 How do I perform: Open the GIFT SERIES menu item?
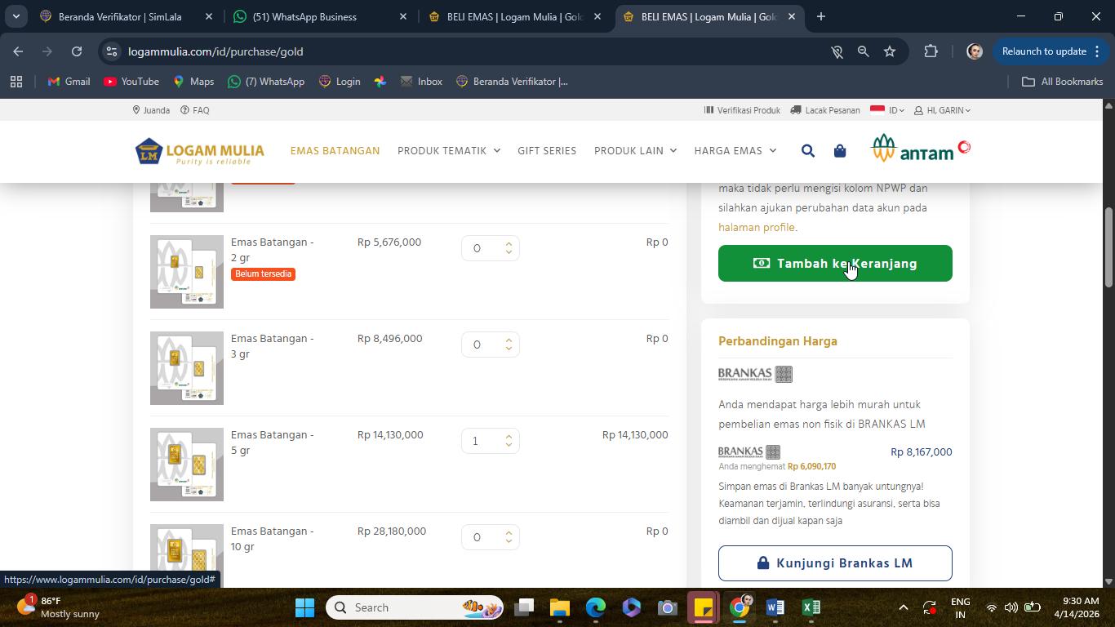point(547,151)
